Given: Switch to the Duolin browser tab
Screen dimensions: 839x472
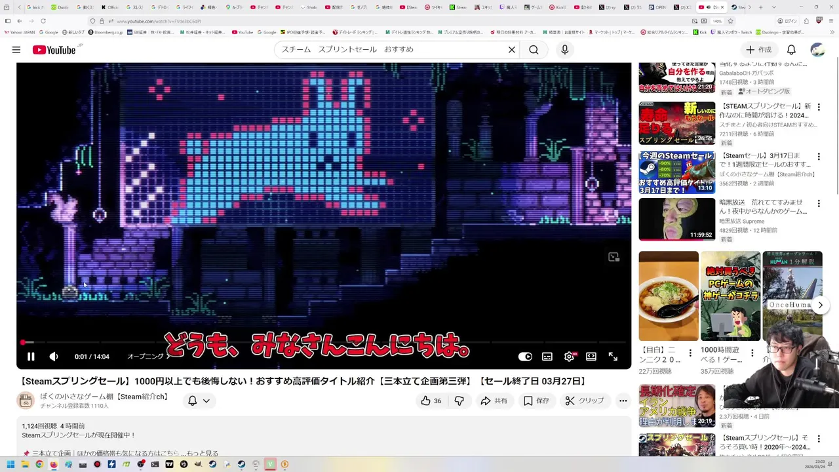Looking at the screenshot, I should point(59,7).
